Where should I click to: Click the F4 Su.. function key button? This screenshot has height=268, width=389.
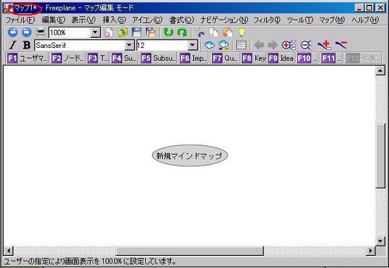[x=124, y=58]
